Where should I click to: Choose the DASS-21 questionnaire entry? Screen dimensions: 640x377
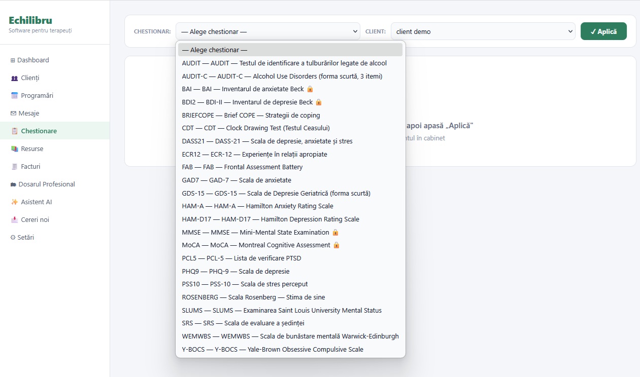point(267,141)
